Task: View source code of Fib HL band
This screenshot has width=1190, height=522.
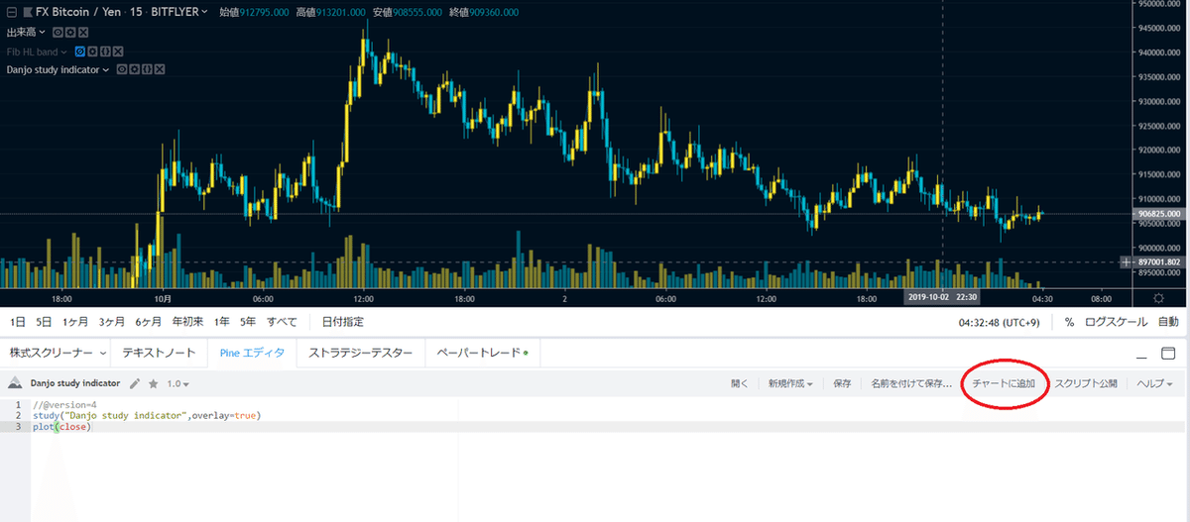Action: (x=104, y=52)
